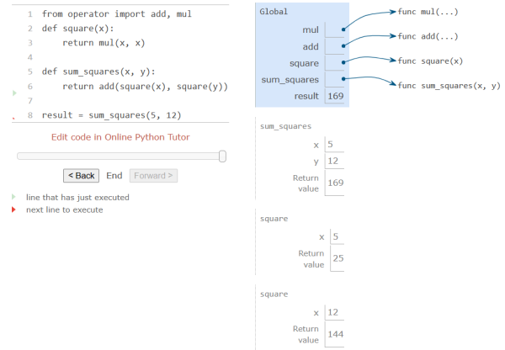The width and height of the screenshot is (505, 350).
Task: Click the Global frame title
Action: [x=274, y=12]
